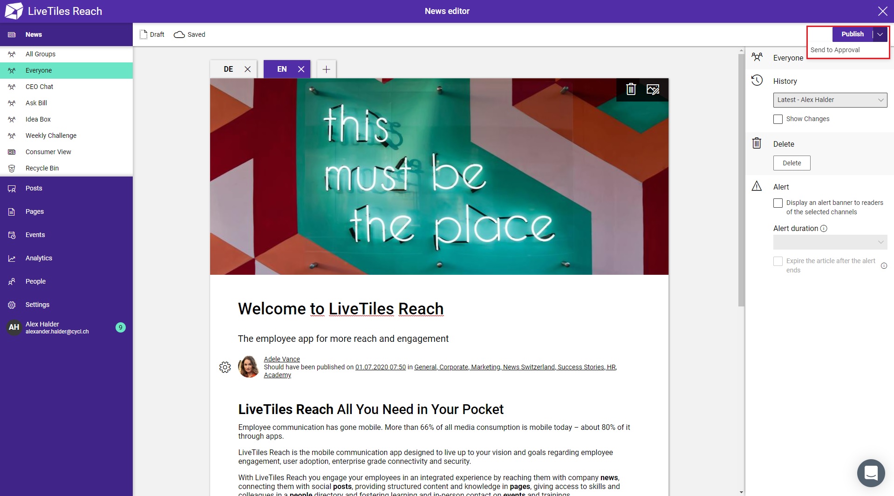Click the scrollbar down arrow

741,492
